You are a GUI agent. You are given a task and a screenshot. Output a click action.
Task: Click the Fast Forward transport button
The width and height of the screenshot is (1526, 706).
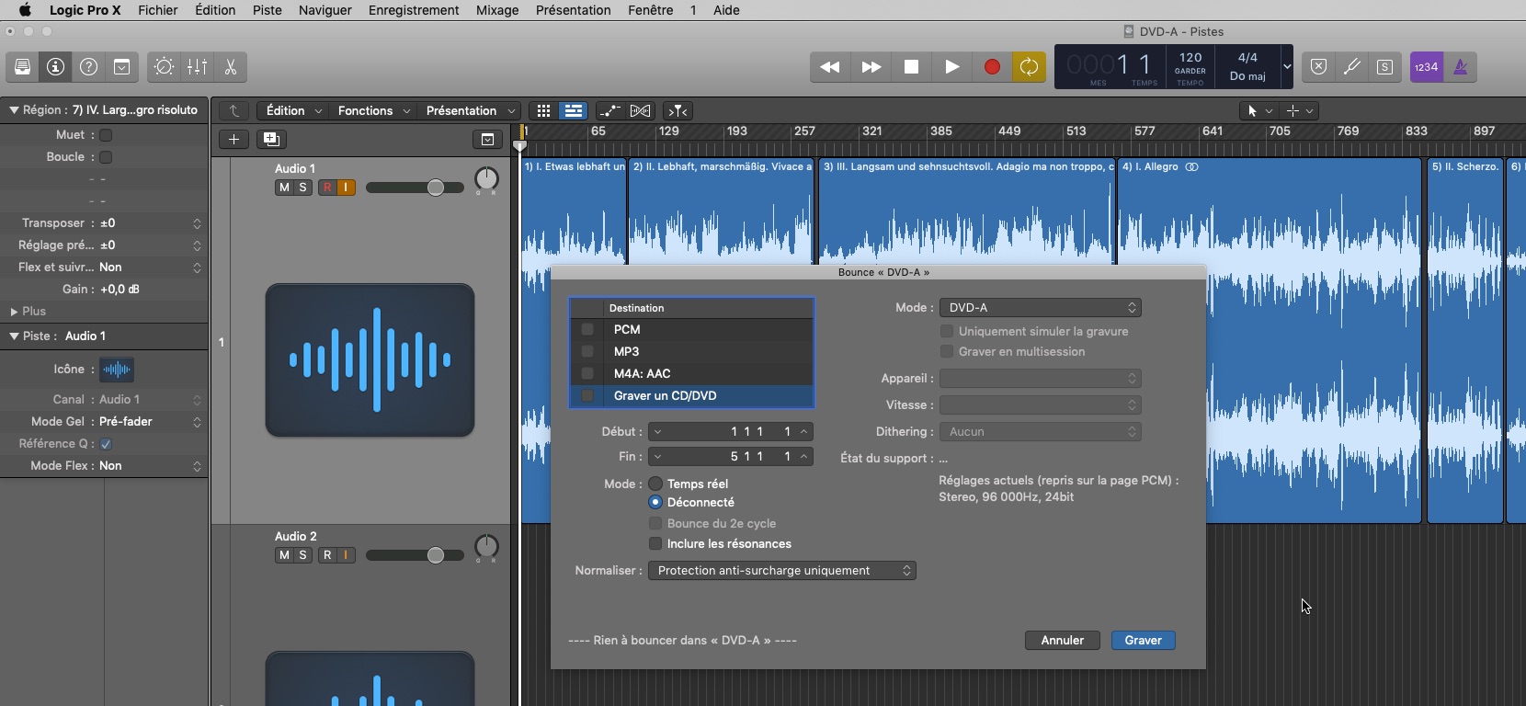pos(871,67)
